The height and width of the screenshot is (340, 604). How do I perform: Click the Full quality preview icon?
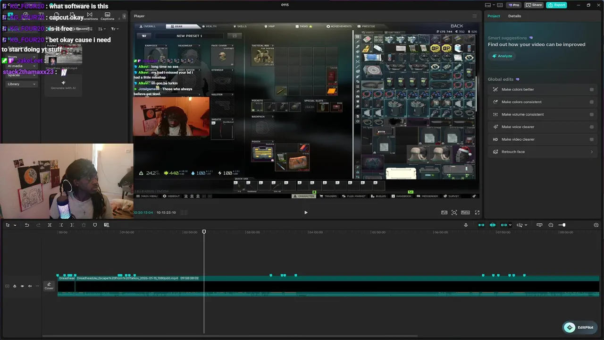click(444, 212)
